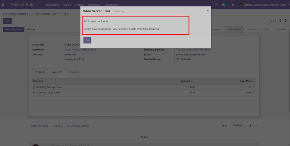Viewport: 290px width, 146px height.
Task: Click the email marksadams@gmail.com
Action: (191, 54)
